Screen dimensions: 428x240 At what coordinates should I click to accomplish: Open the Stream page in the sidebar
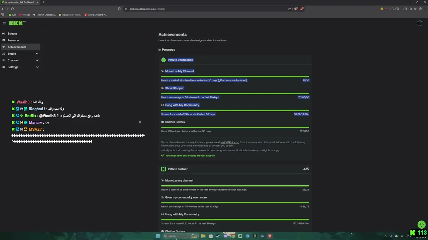[20, 34]
